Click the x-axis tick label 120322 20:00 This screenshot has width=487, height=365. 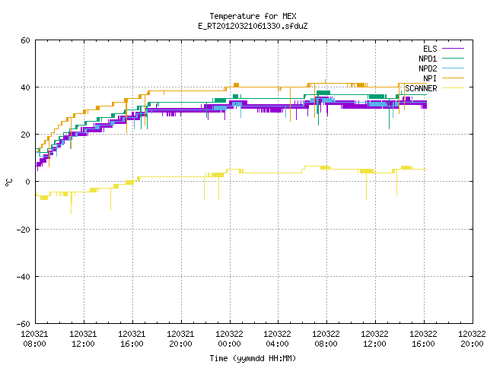(472, 339)
